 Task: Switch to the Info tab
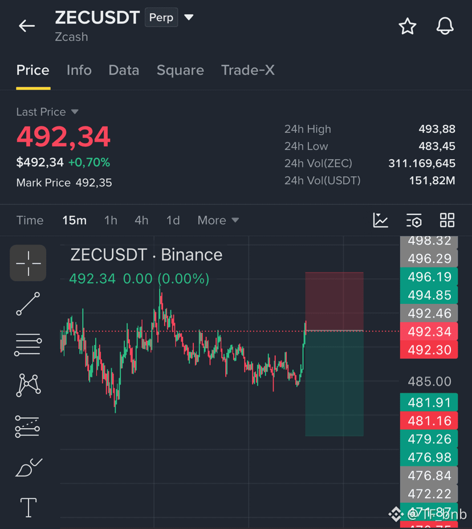79,70
